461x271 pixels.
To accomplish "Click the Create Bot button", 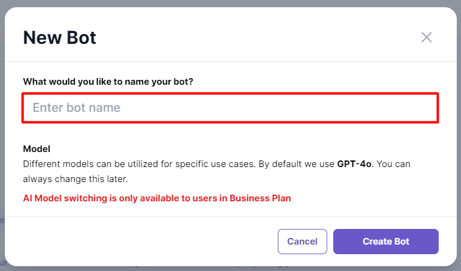I will [386, 242].
